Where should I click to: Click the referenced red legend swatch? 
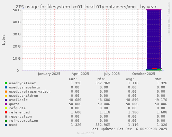(6, 112)
